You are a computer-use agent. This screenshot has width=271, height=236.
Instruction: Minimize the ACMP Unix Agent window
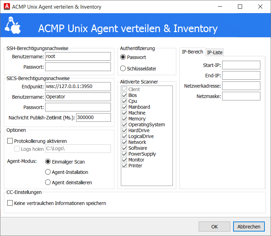point(220,7)
